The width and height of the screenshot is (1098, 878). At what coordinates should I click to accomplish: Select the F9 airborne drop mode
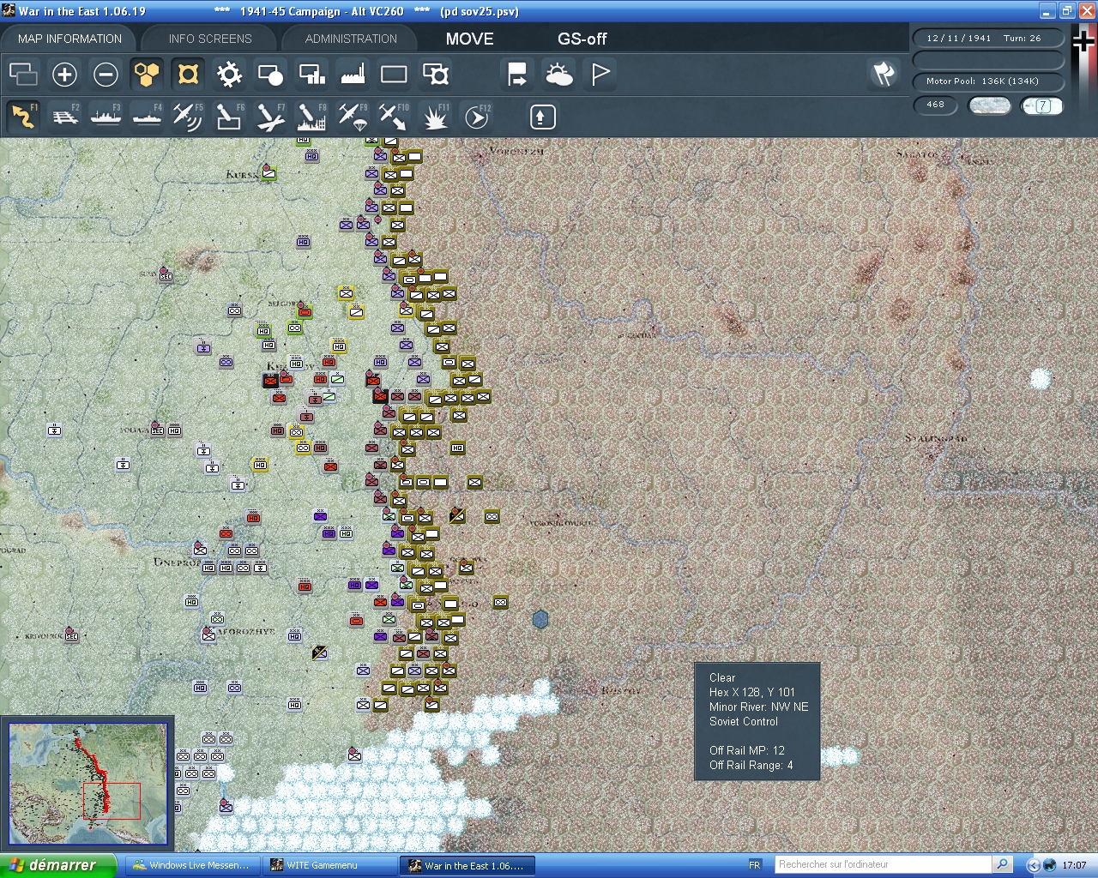(353, 116)
